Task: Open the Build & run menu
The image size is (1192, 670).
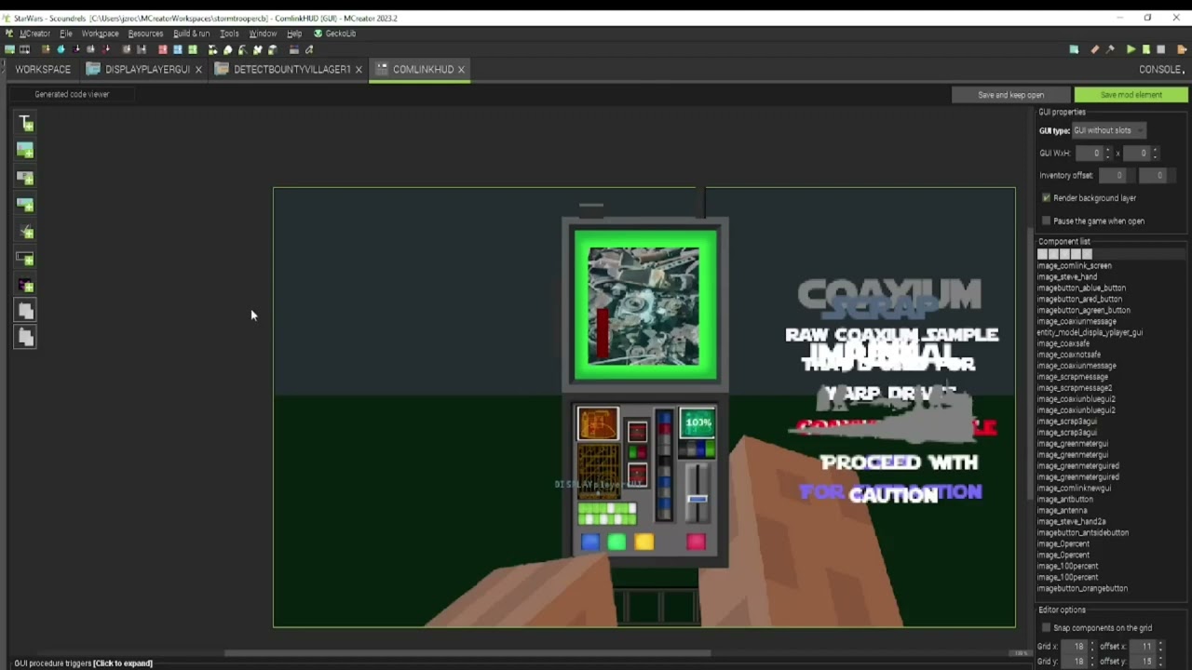Action: tap(191, 33)
